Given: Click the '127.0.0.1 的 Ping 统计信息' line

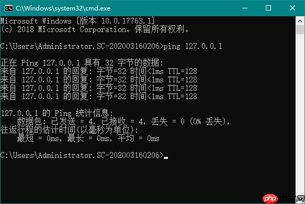Looking at the screenshot, I should coord(57,113).
